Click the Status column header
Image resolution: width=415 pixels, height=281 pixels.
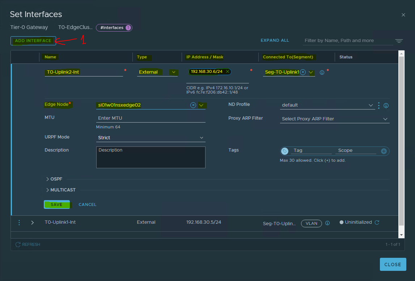[x=346, y=57]
